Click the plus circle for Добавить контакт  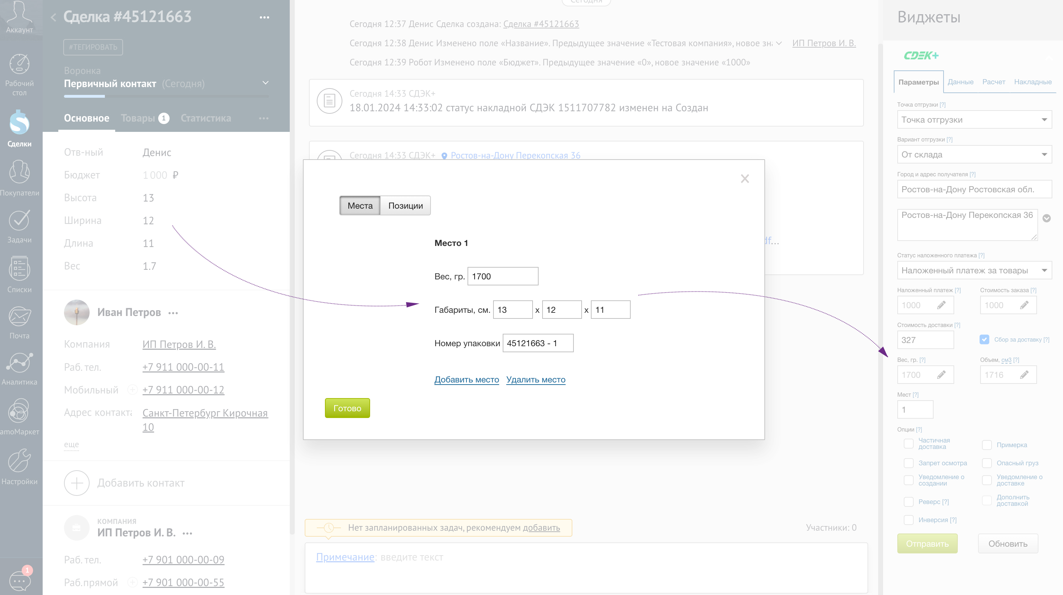pos(77,483)
